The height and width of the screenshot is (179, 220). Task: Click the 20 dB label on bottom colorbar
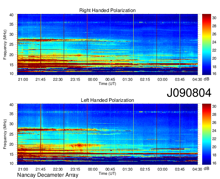[x=214, y=147]
